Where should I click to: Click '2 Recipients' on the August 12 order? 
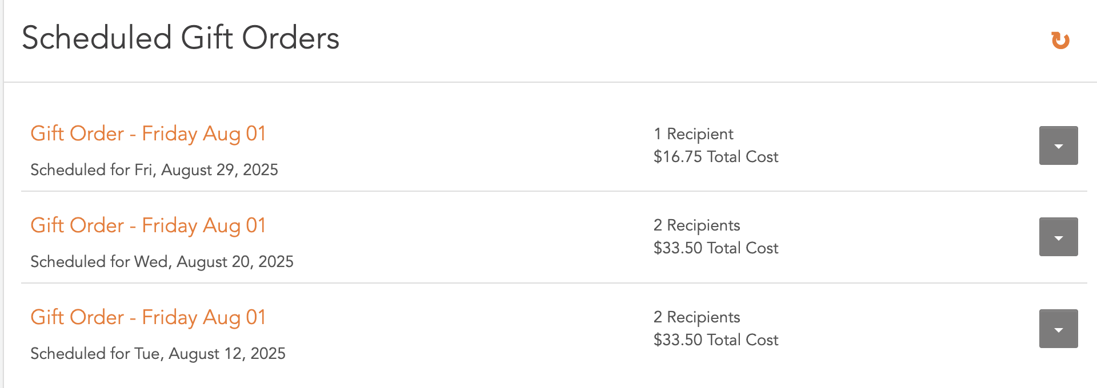pyautogui.click(x=697, y=317)
